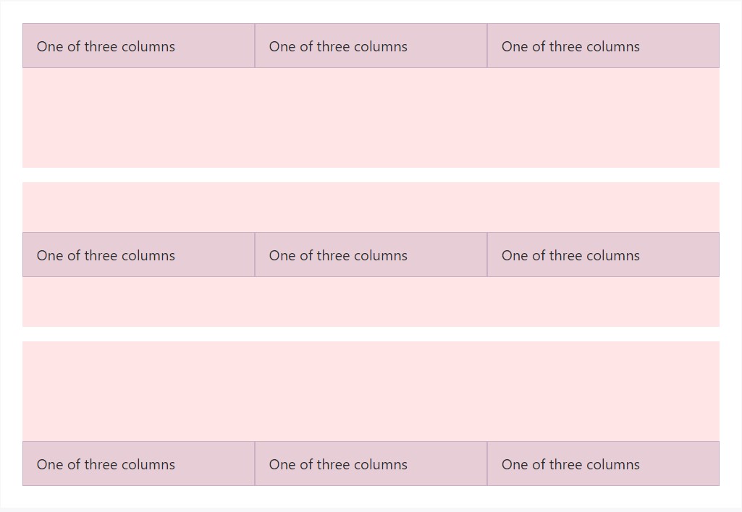Select the right column of the middle row

[603, 255]
